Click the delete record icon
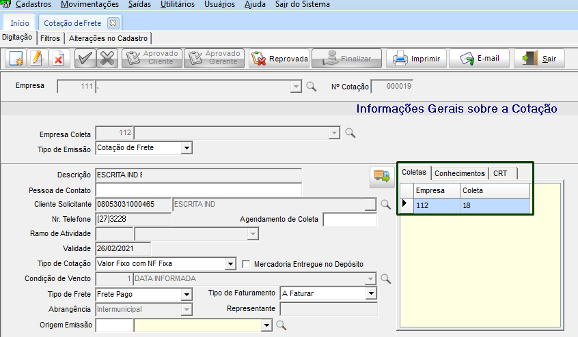Screen dimensions: 578x337 tap(58, 59)
